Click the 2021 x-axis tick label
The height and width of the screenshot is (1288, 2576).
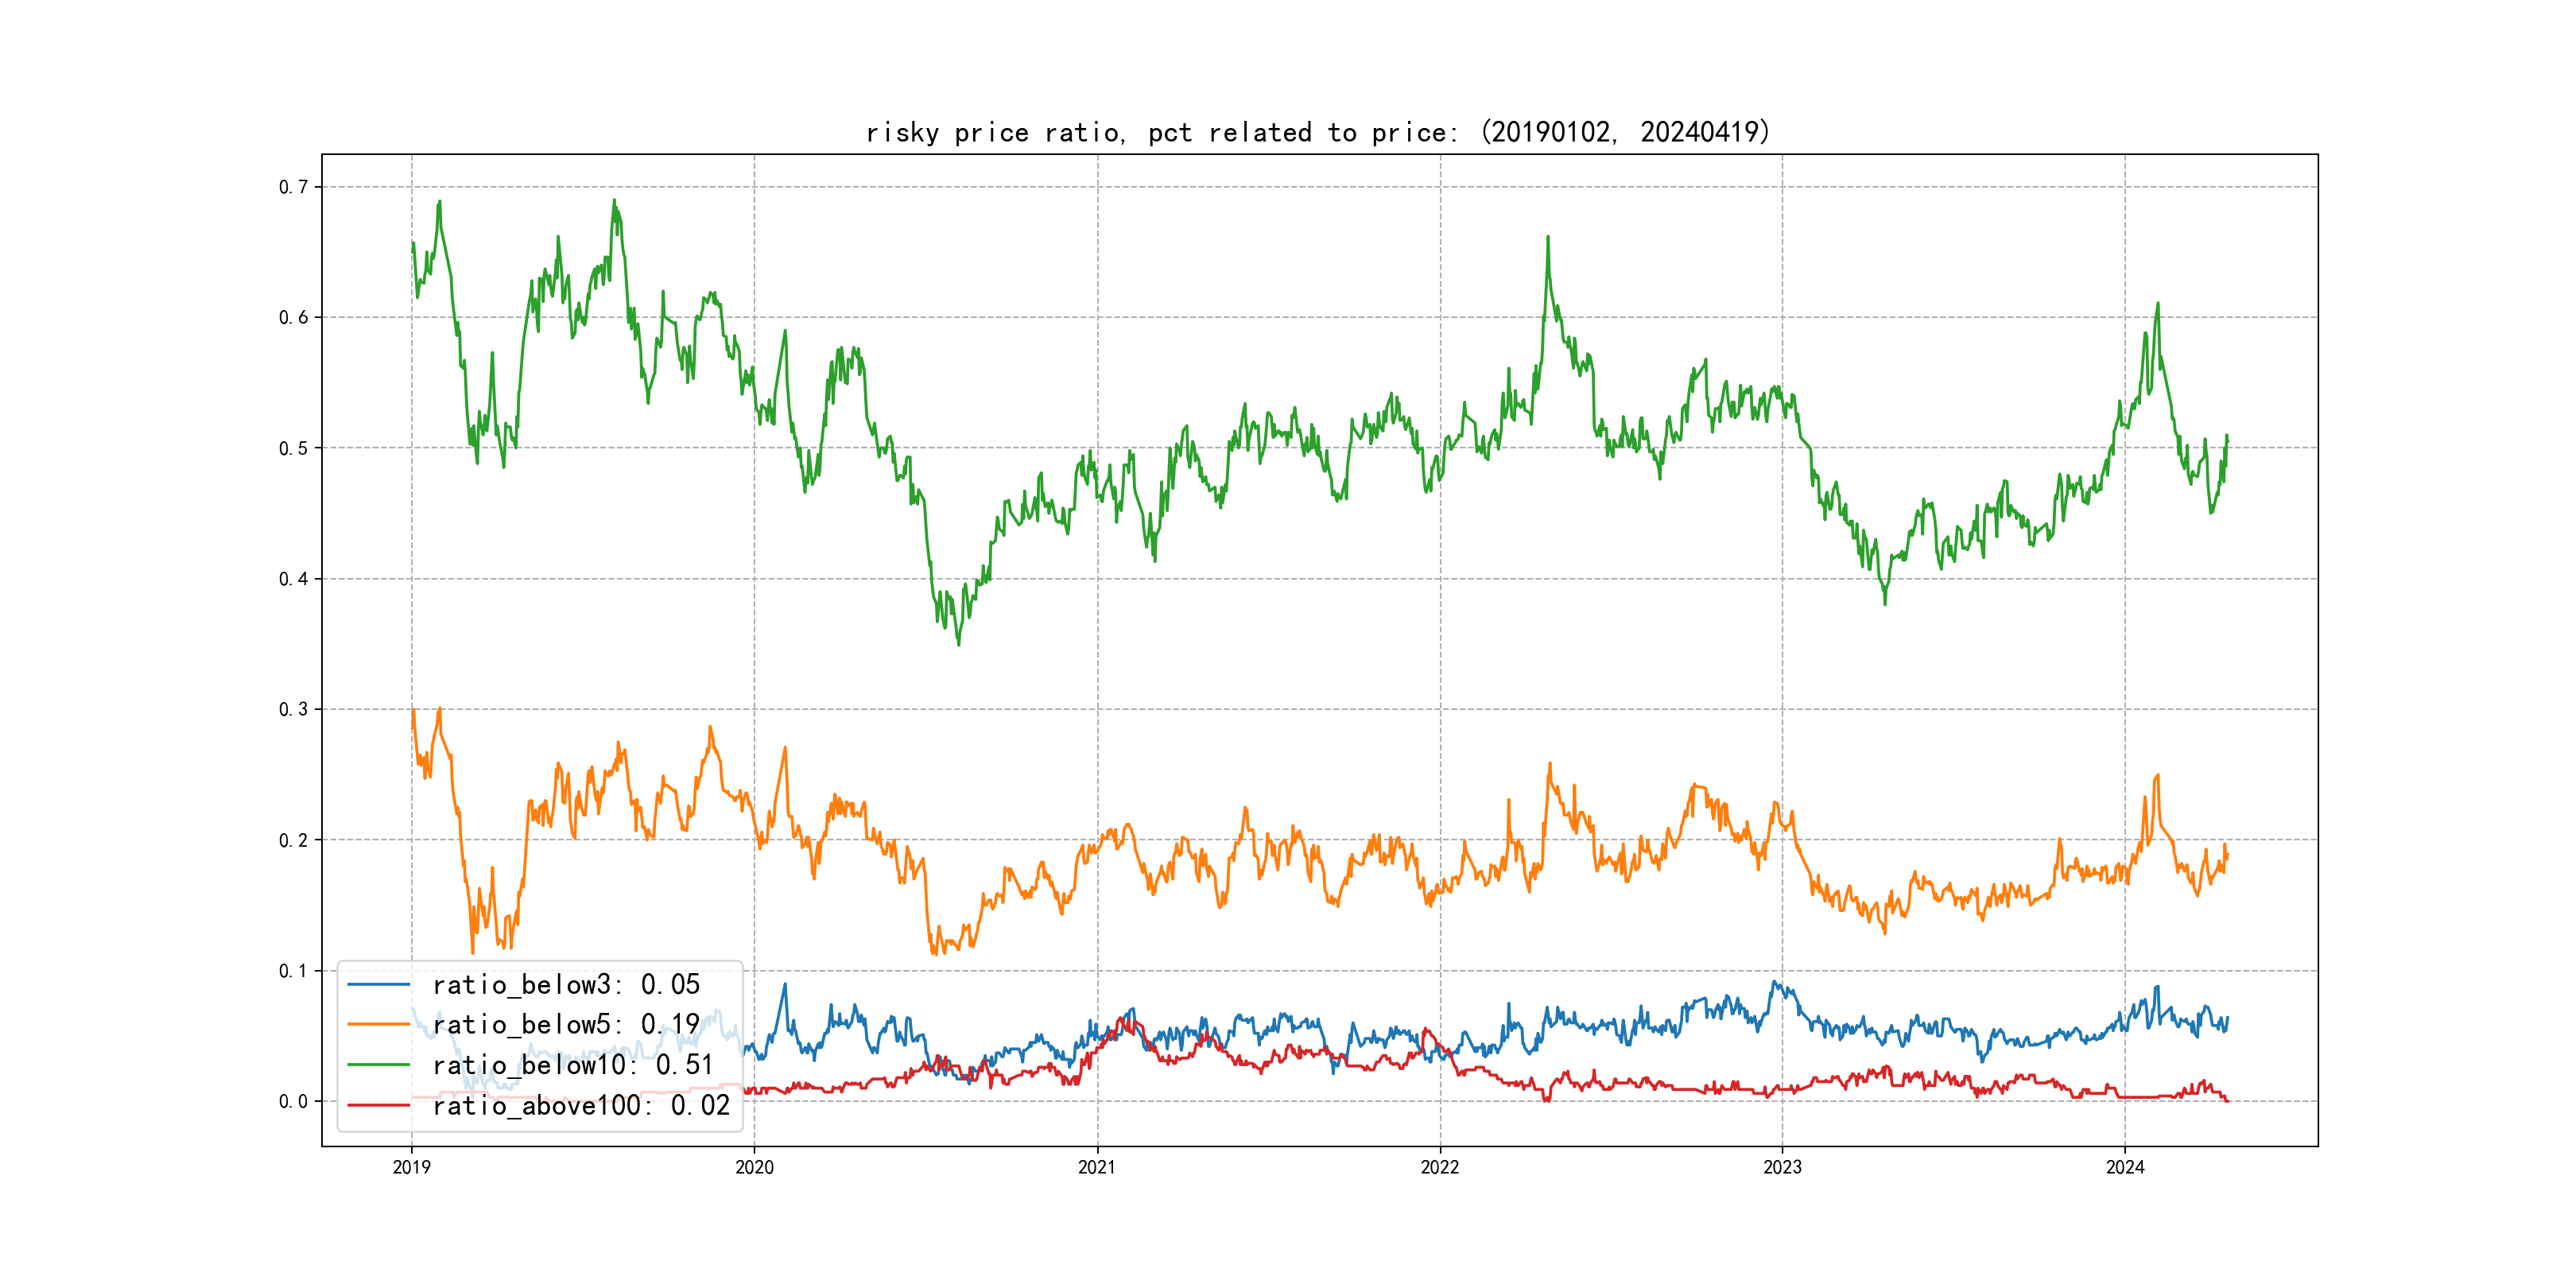(1097, 1167)
